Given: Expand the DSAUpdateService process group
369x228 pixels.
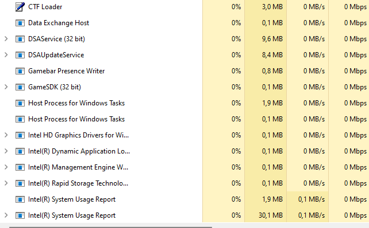Looking at the screenshot, I should pyautogui.click(x=6, y=55).
